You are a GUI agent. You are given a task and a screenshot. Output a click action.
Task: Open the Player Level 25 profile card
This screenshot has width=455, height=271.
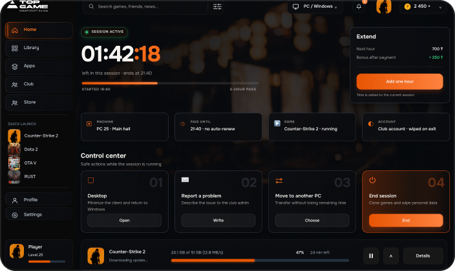(x=39, y=253)
